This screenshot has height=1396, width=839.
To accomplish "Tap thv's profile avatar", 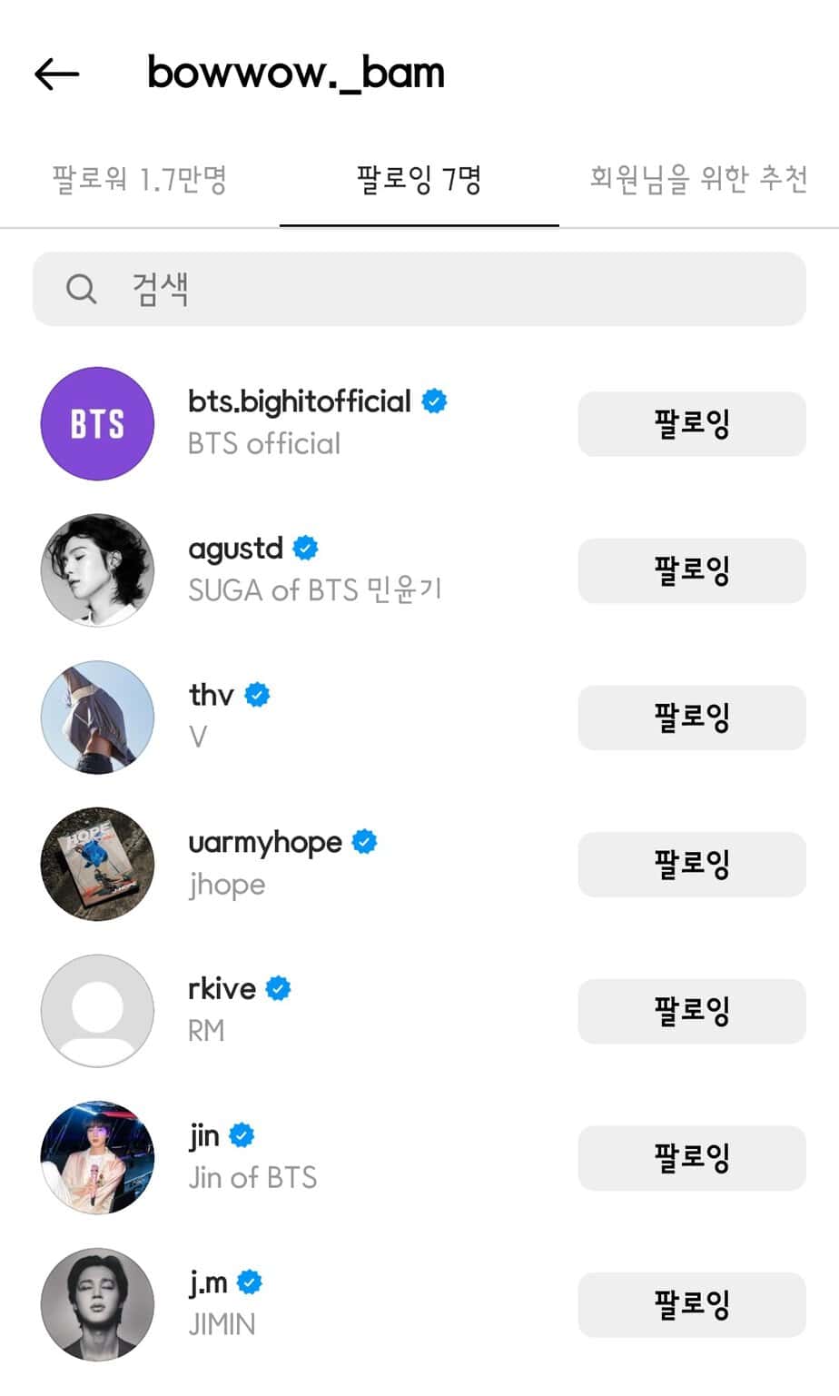I will (97, 718).
